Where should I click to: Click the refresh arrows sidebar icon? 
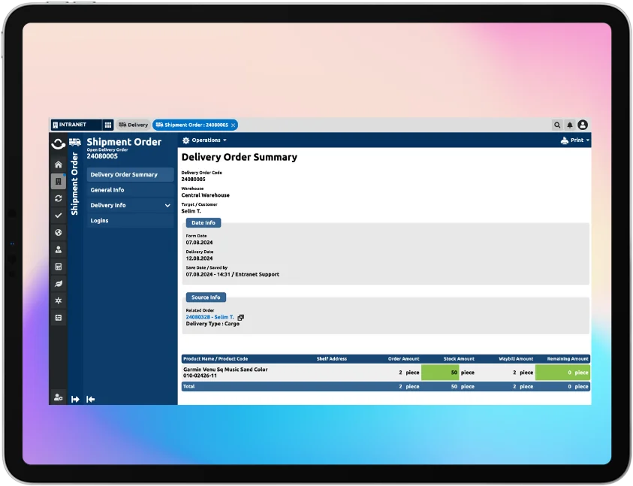click(59, 198)
